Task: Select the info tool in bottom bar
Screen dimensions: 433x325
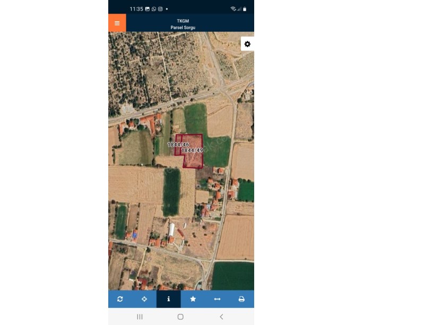Action: tap(168, 299)
